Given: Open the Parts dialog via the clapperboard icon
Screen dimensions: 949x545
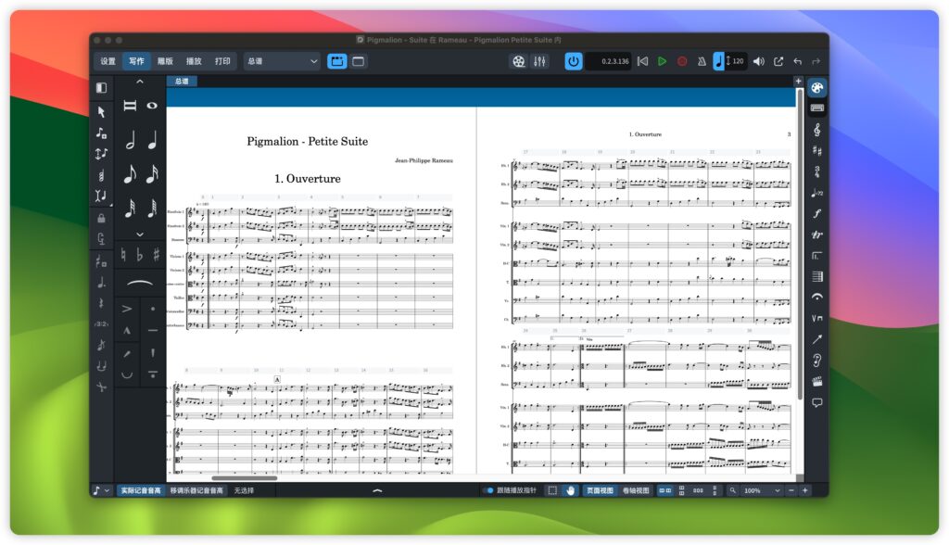Looking at the screenshot, I should [x=337, y=61].
